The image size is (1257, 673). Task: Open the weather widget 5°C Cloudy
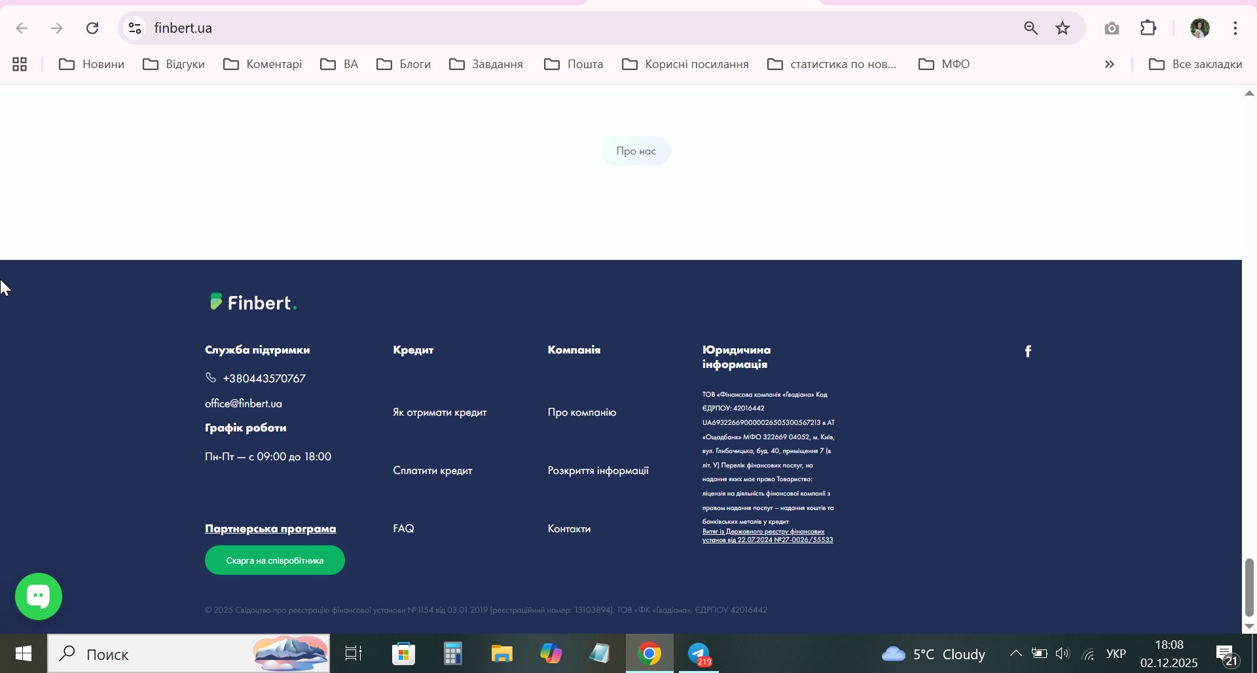tap(933, 654)
